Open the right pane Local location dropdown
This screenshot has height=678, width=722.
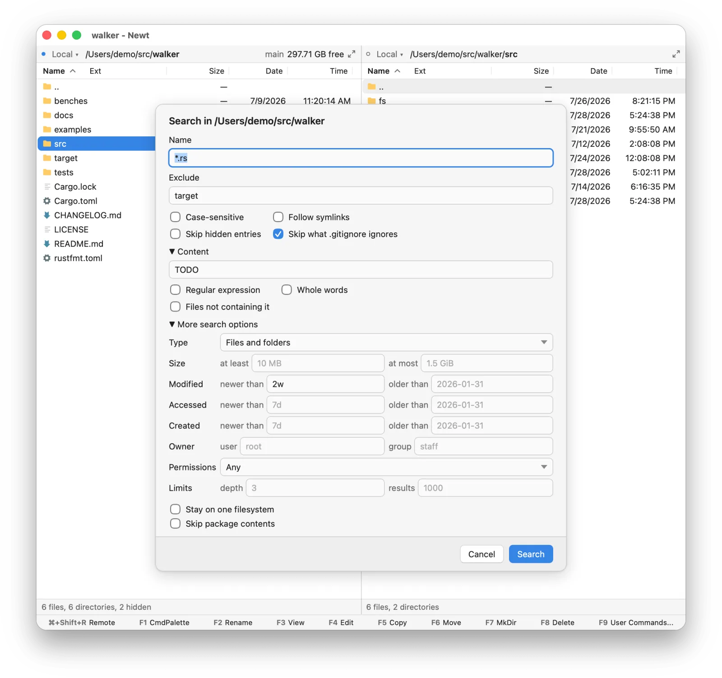[x=390, y=54]
